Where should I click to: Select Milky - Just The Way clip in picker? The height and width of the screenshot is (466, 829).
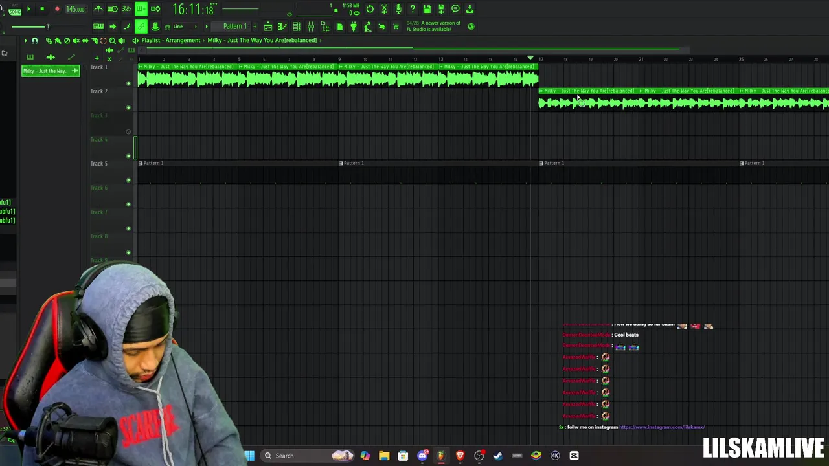click(51, 71)
